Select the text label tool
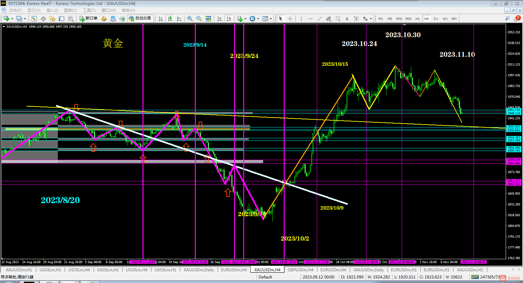The width and height of the screenshot is (523, 283). pyautogui.click(x=356, y=19)
